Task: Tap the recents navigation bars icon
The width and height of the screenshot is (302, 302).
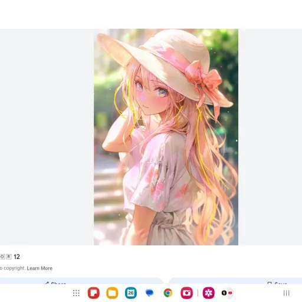Action: 286,293
